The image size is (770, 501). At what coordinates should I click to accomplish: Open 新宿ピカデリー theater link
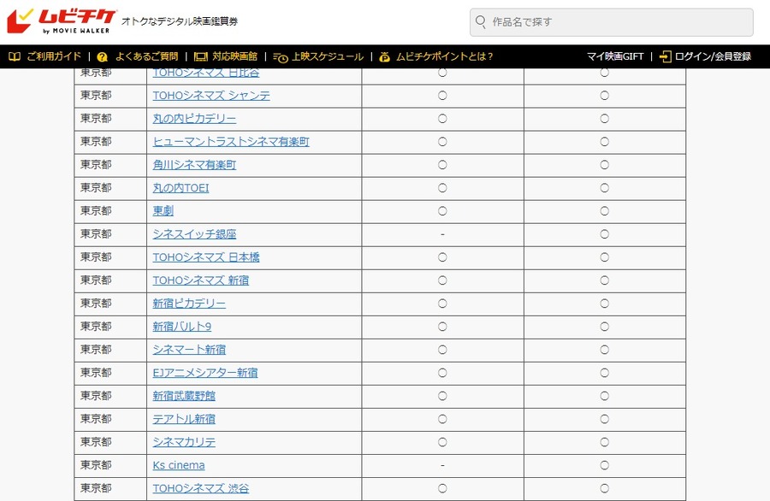pos(189,304)
